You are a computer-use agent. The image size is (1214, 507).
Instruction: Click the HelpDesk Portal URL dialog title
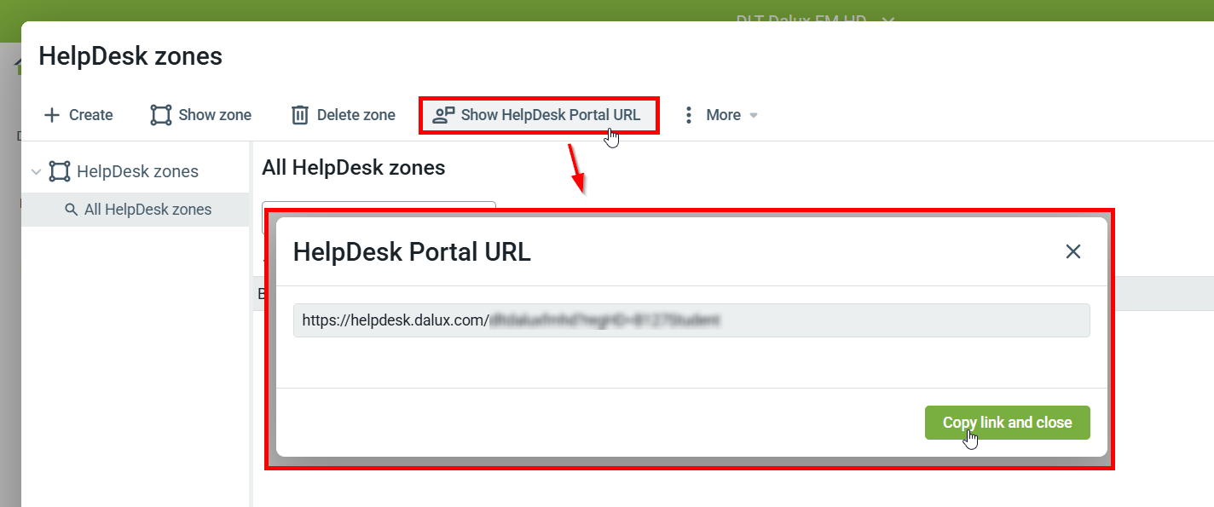pyautogui.click(x=412, y=252)
